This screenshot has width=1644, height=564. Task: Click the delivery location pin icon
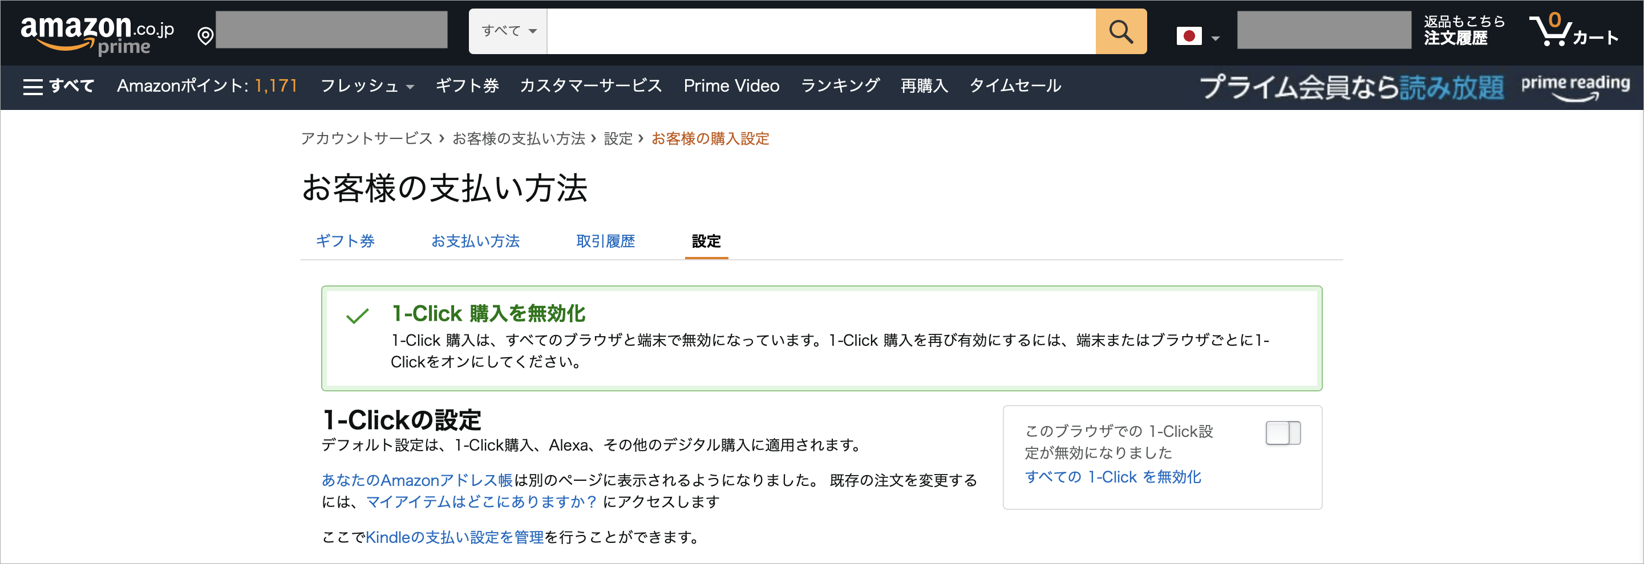[x=205, y=36]
